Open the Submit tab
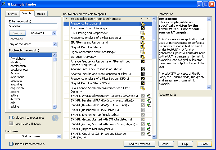The width and height of the screenshot is (216, 150). coord(41,14)
